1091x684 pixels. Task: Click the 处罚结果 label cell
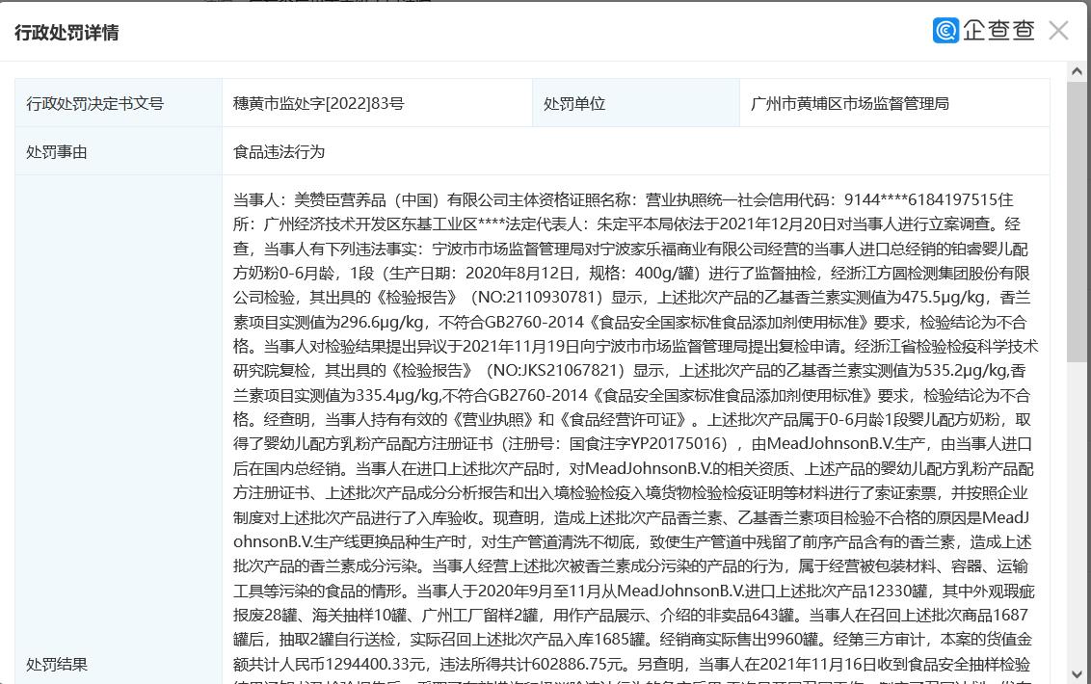coord(119,430)
